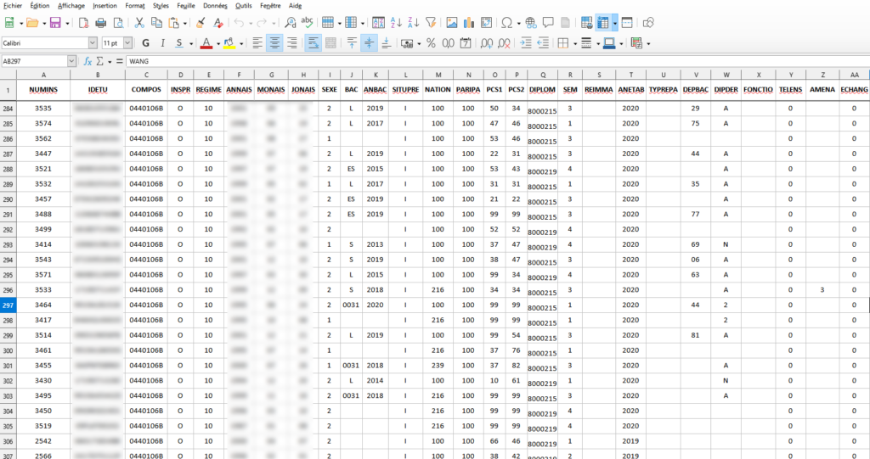Toggle italic formatting
The width and height of the screenshot is (870, 459).
[162, 43]
